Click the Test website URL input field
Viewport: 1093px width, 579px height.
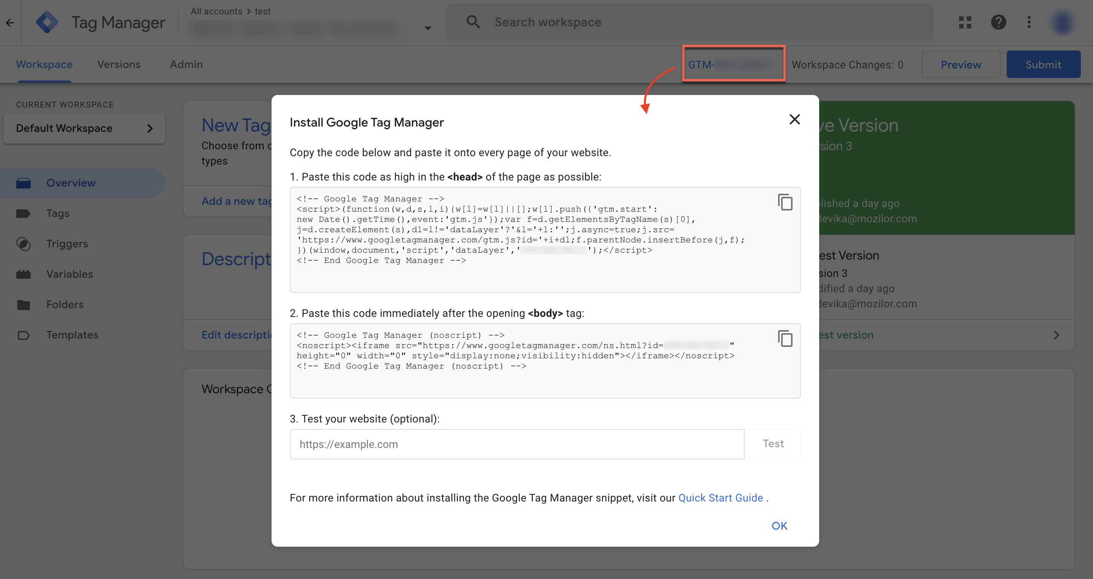515,444
